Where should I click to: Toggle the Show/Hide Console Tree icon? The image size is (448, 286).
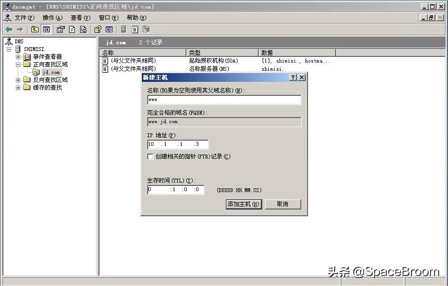(46, 29)
